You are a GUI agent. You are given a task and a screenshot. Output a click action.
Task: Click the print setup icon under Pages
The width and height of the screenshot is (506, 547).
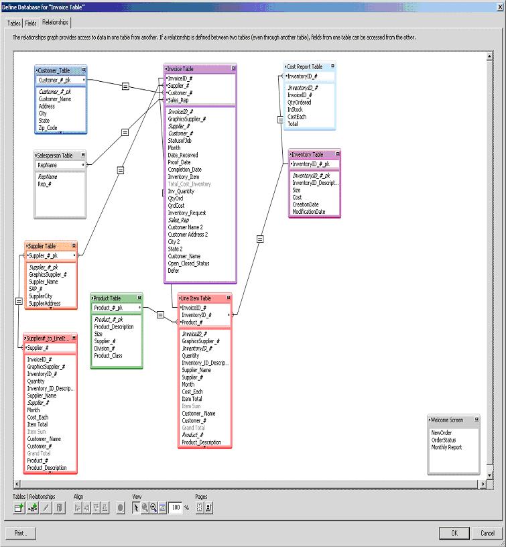[x=208, y=508]
